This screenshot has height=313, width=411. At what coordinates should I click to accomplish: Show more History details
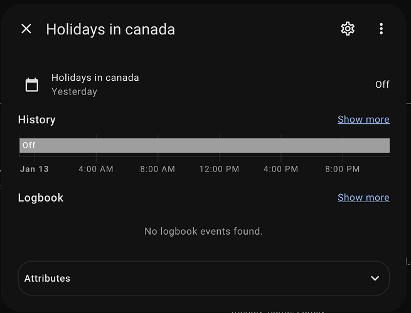(x=363, y=120)
